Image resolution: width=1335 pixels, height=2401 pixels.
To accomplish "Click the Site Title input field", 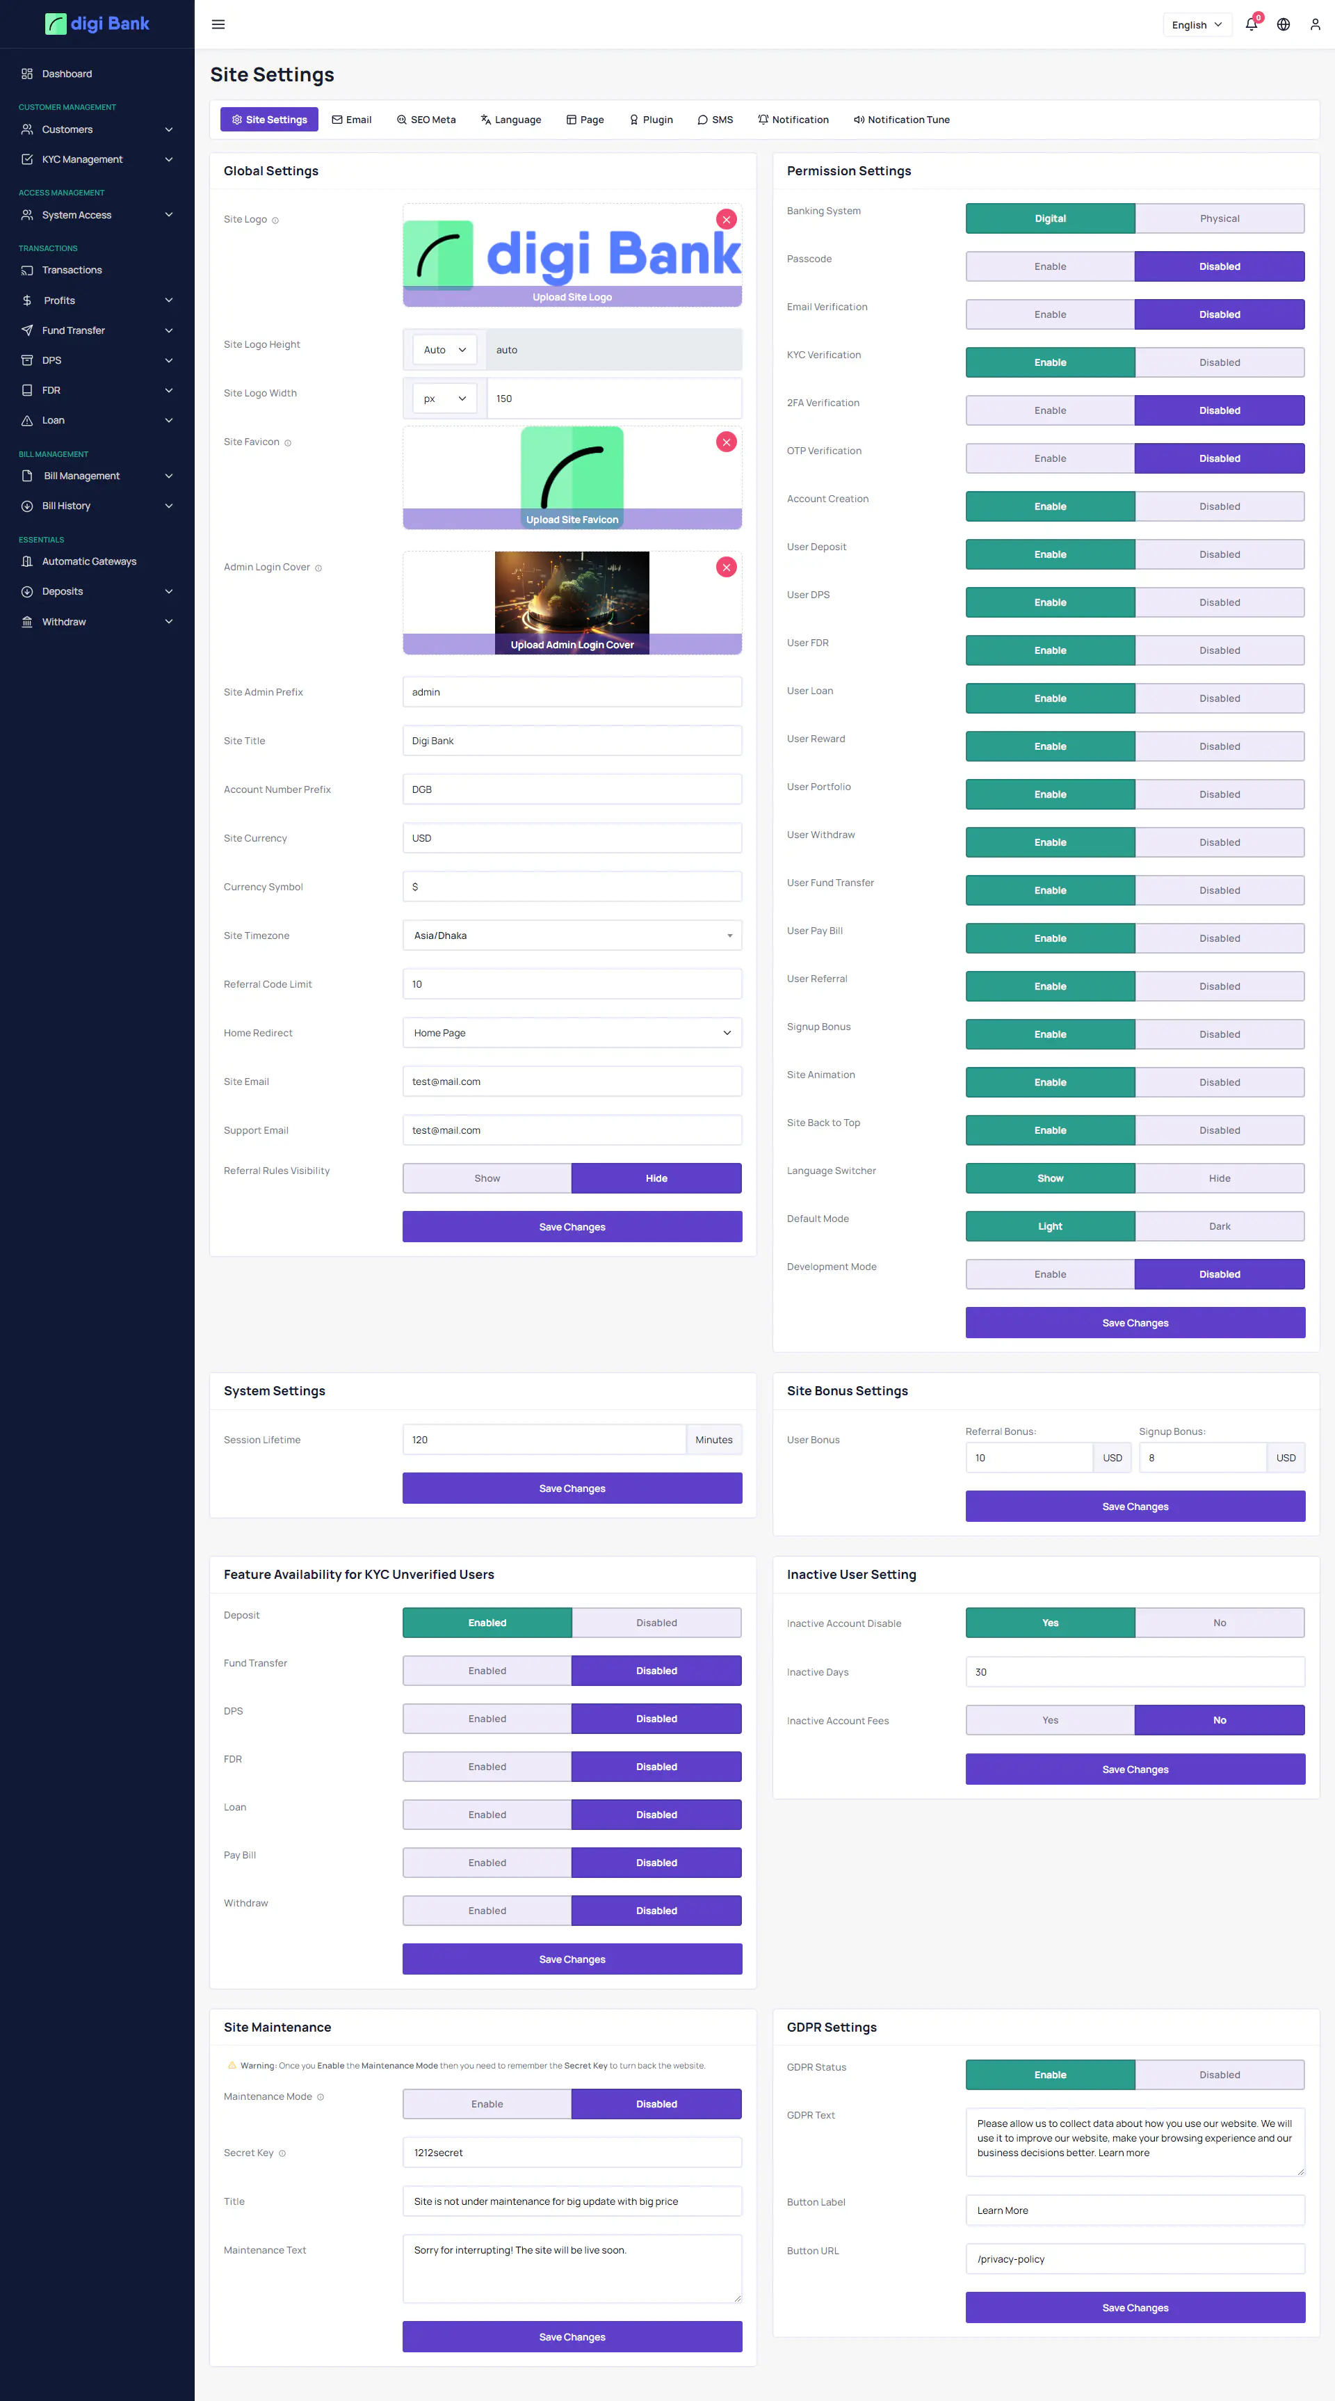I will [x=572, y=740].
